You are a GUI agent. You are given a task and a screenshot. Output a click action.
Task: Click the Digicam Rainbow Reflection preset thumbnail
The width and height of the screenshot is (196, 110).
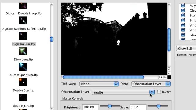(23, 20)
